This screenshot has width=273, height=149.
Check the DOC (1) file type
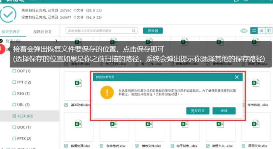pos(14,127)
